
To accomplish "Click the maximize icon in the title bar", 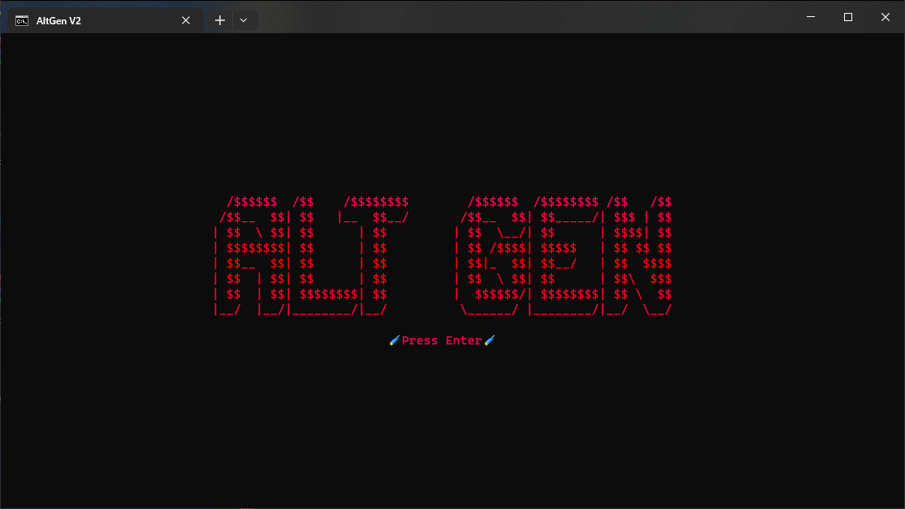I will (x=847, y=16).
